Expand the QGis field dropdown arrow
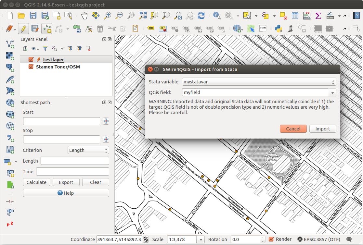Image resolution: width=363 pixels, height=245 pixels. (332, 92)
